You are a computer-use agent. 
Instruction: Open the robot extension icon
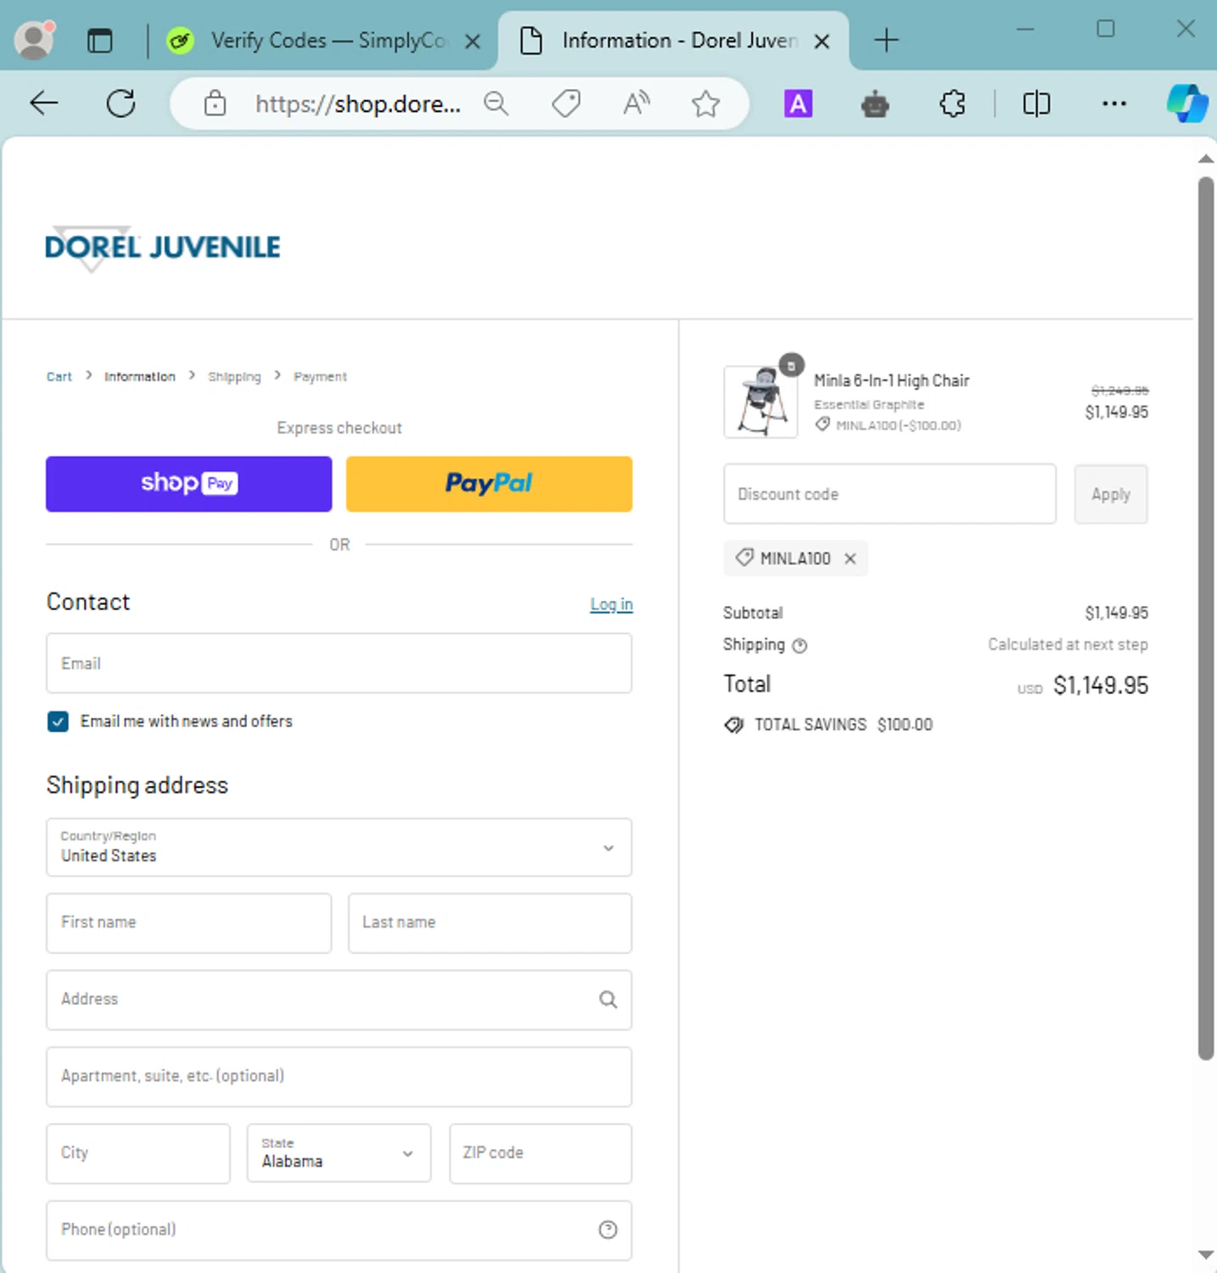click(875, 104)
